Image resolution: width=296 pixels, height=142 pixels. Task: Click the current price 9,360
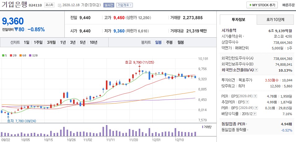pos(13,21)
